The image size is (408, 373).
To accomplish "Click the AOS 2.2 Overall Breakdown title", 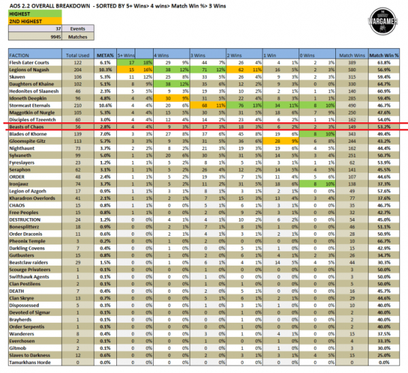I will point(68,6).
